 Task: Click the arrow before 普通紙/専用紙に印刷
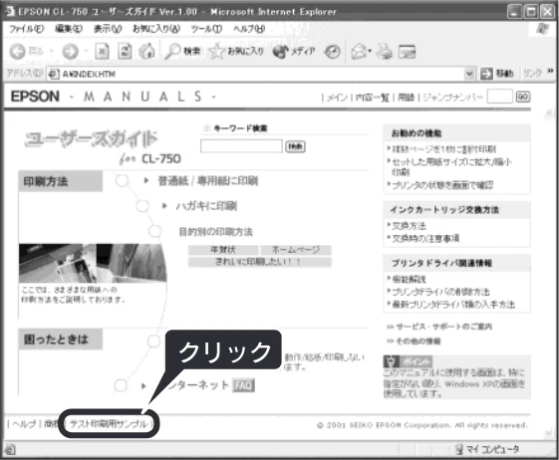point(146,180)
